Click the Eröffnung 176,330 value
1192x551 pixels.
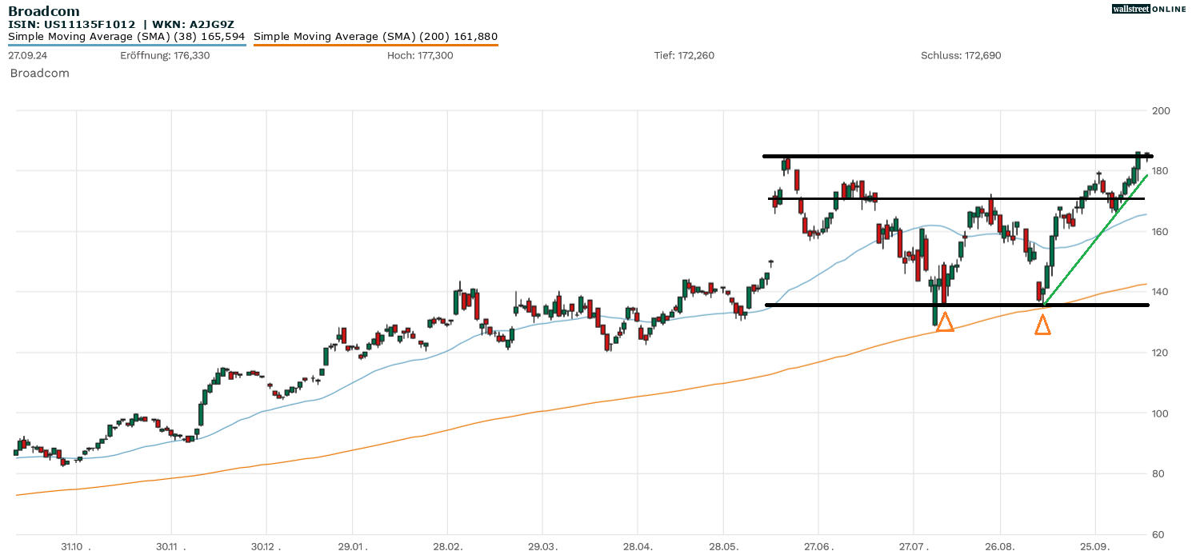point(165,56)
